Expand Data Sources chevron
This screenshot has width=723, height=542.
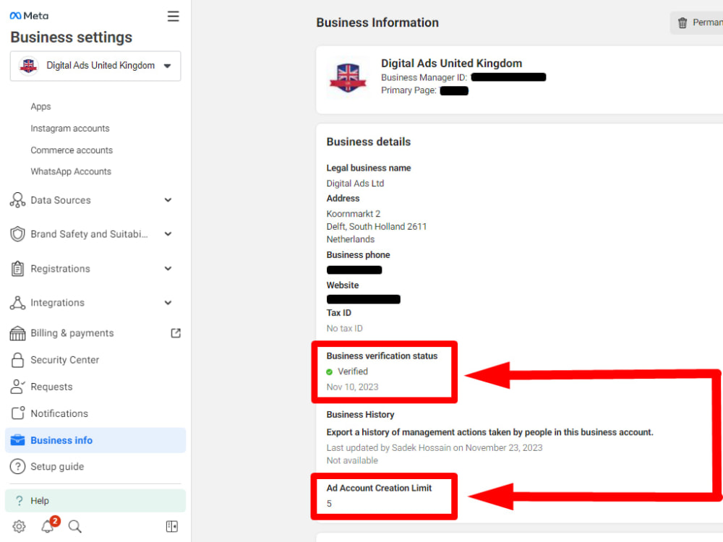168,200
